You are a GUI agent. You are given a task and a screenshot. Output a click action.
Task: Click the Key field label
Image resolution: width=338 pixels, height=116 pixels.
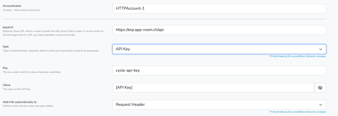(5, 68)
